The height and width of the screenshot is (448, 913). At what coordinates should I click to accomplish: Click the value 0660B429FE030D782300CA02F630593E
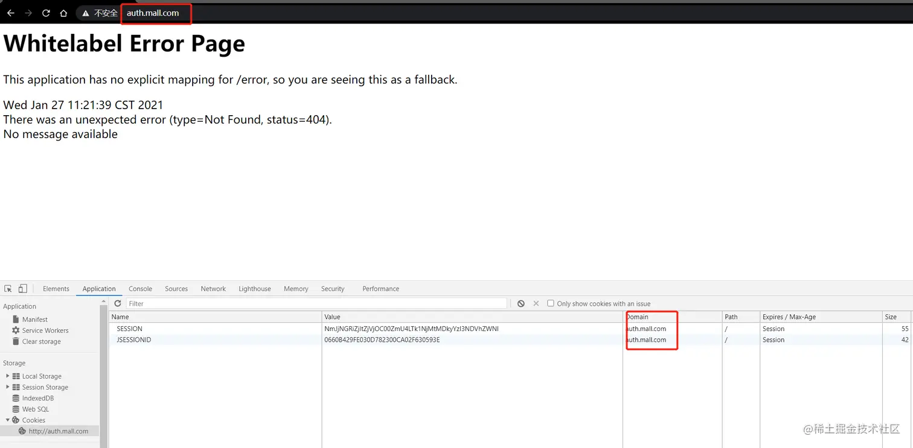382,339
